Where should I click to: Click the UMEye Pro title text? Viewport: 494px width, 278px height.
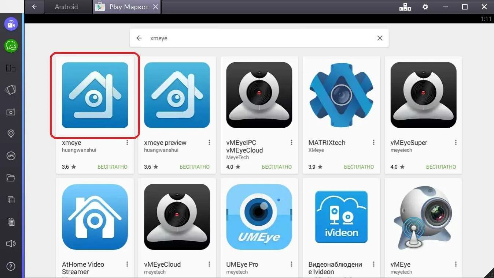[242, 264]
